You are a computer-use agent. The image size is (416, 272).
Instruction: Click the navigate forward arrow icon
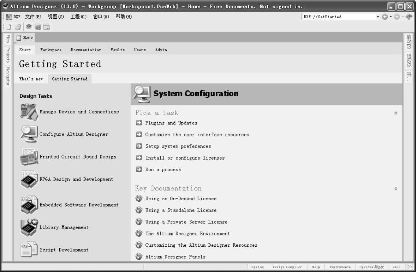point(397,17)
